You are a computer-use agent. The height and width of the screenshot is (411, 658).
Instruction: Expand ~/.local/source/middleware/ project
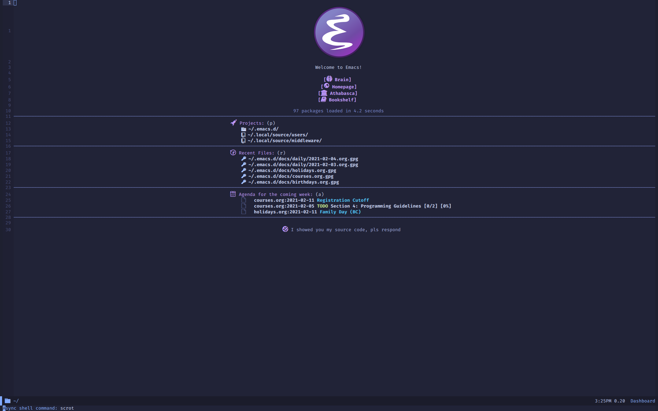tap(285, 141)
